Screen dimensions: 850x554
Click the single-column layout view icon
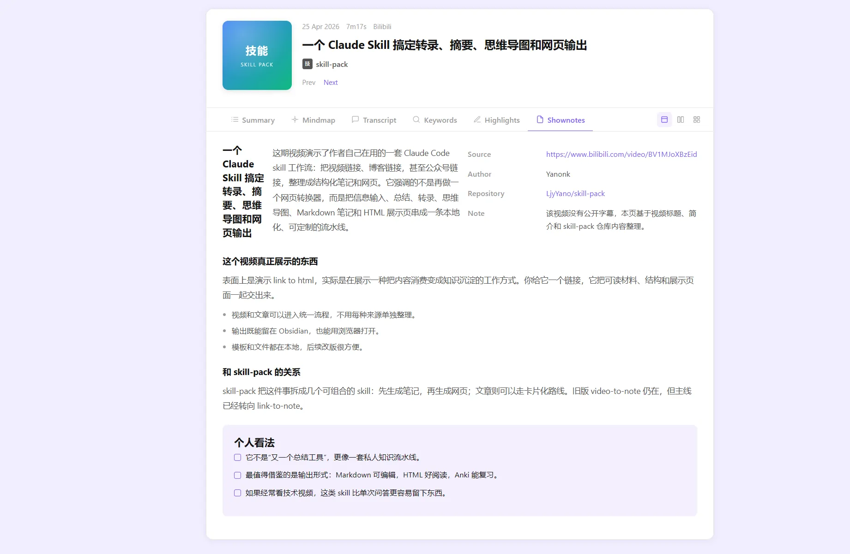(x=664, y=119)
